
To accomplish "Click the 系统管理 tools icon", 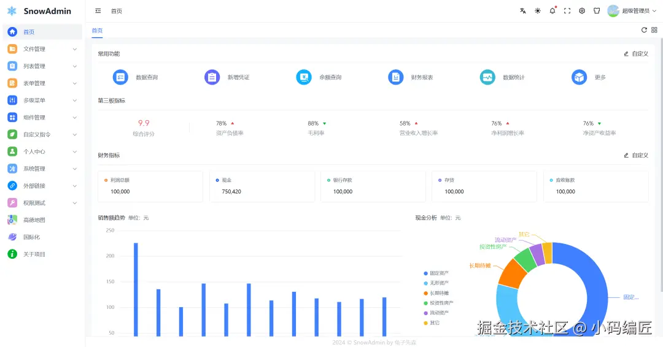I will coord(12,169).
